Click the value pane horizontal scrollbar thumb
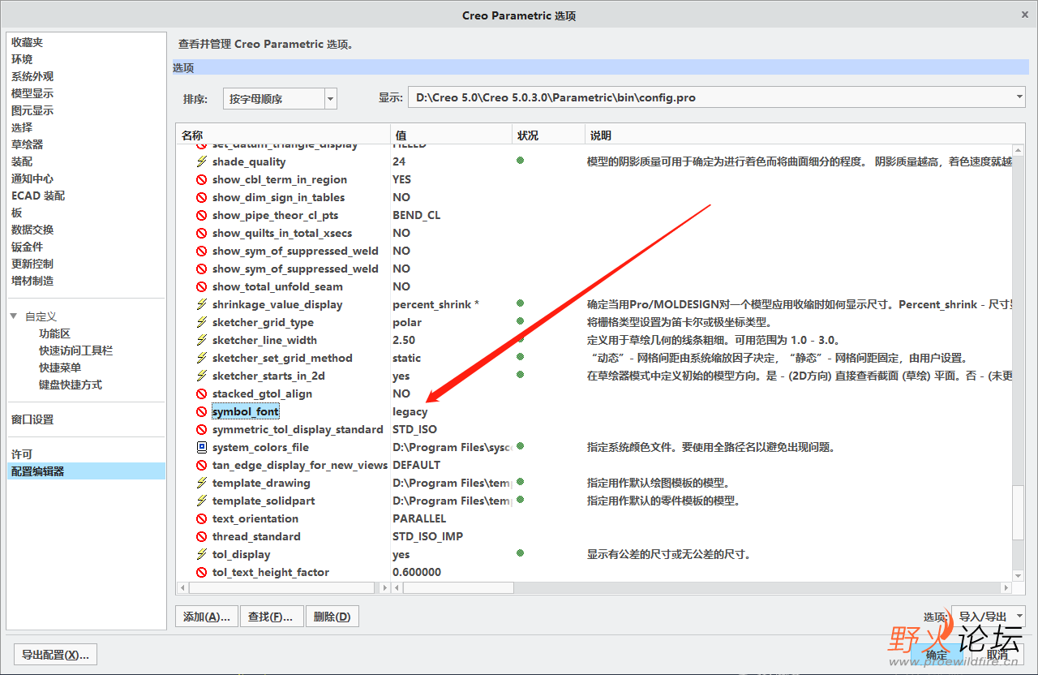The width and height of the screenshot is (1038, 675). tap(458, 587)
